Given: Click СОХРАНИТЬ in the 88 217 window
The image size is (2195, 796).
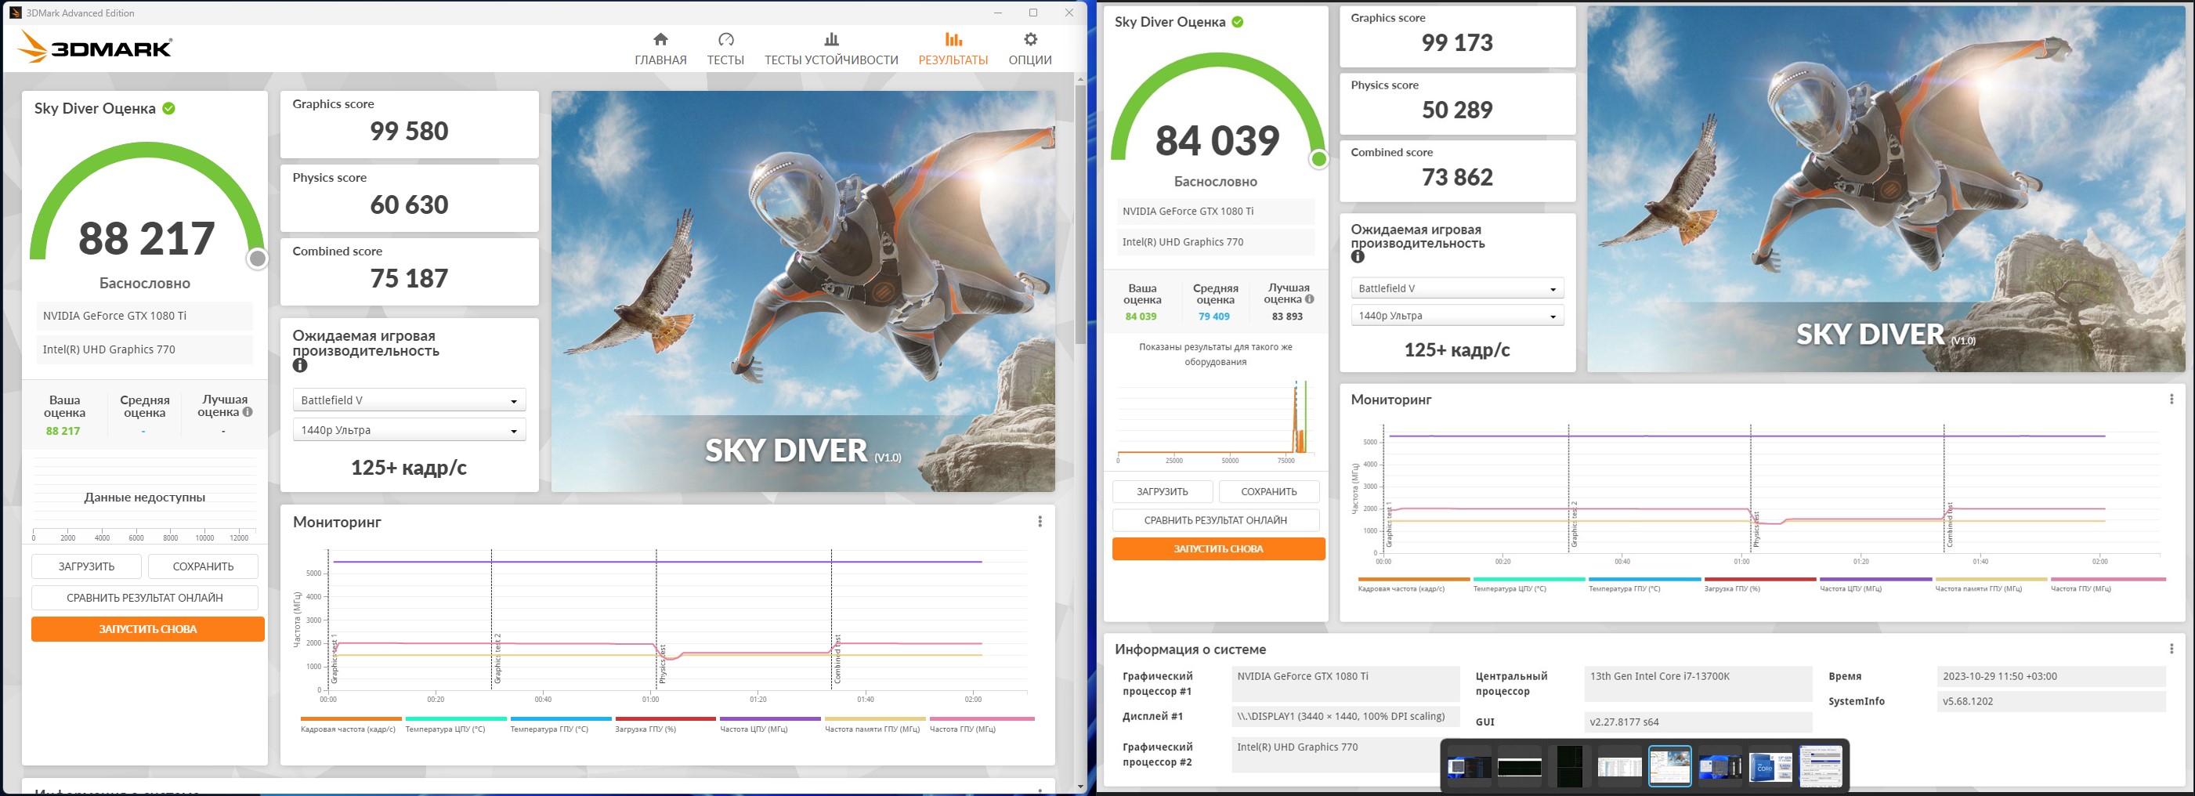Looking at the screenshot, I should click(203, 566).
